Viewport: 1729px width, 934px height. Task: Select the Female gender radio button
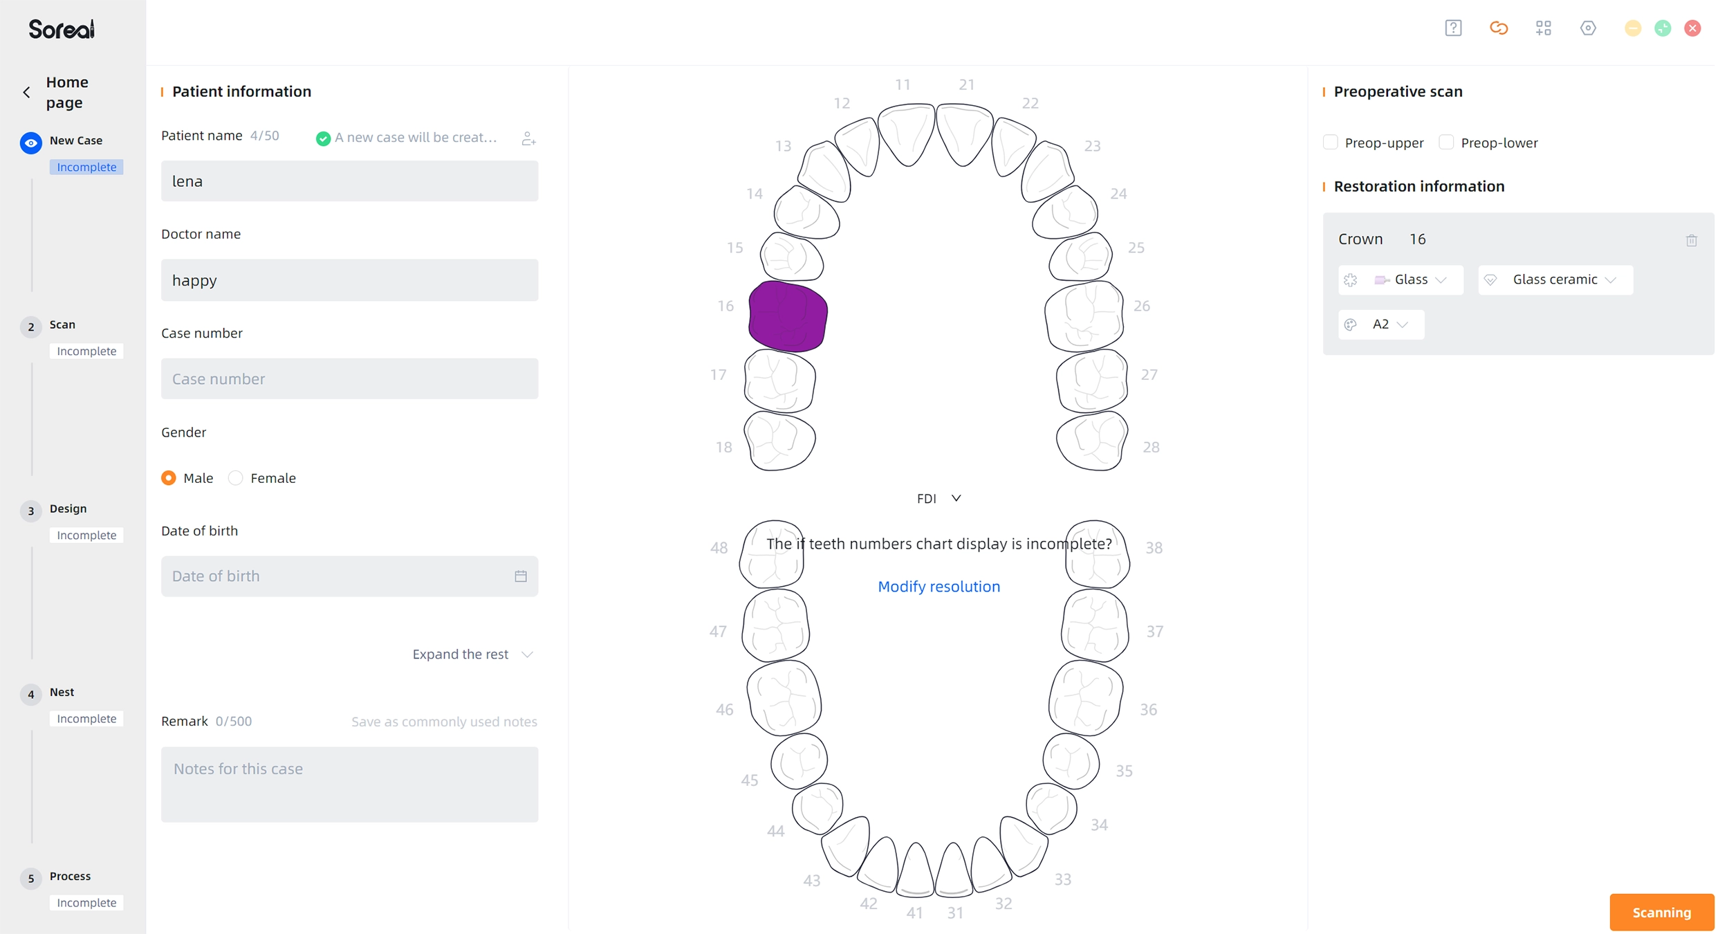pos(236,478)
